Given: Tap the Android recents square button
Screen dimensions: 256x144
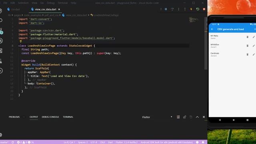Looking at the screenshot, I should (x=247, y=120).
